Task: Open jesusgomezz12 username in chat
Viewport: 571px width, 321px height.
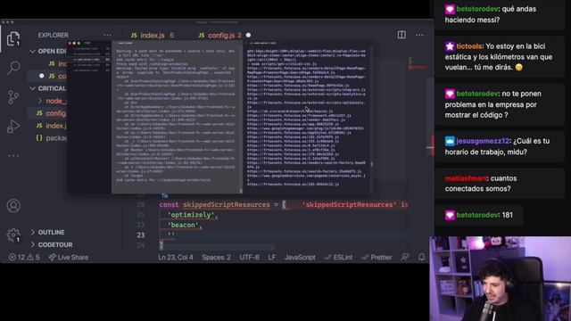Action: [x=483, y=141]
